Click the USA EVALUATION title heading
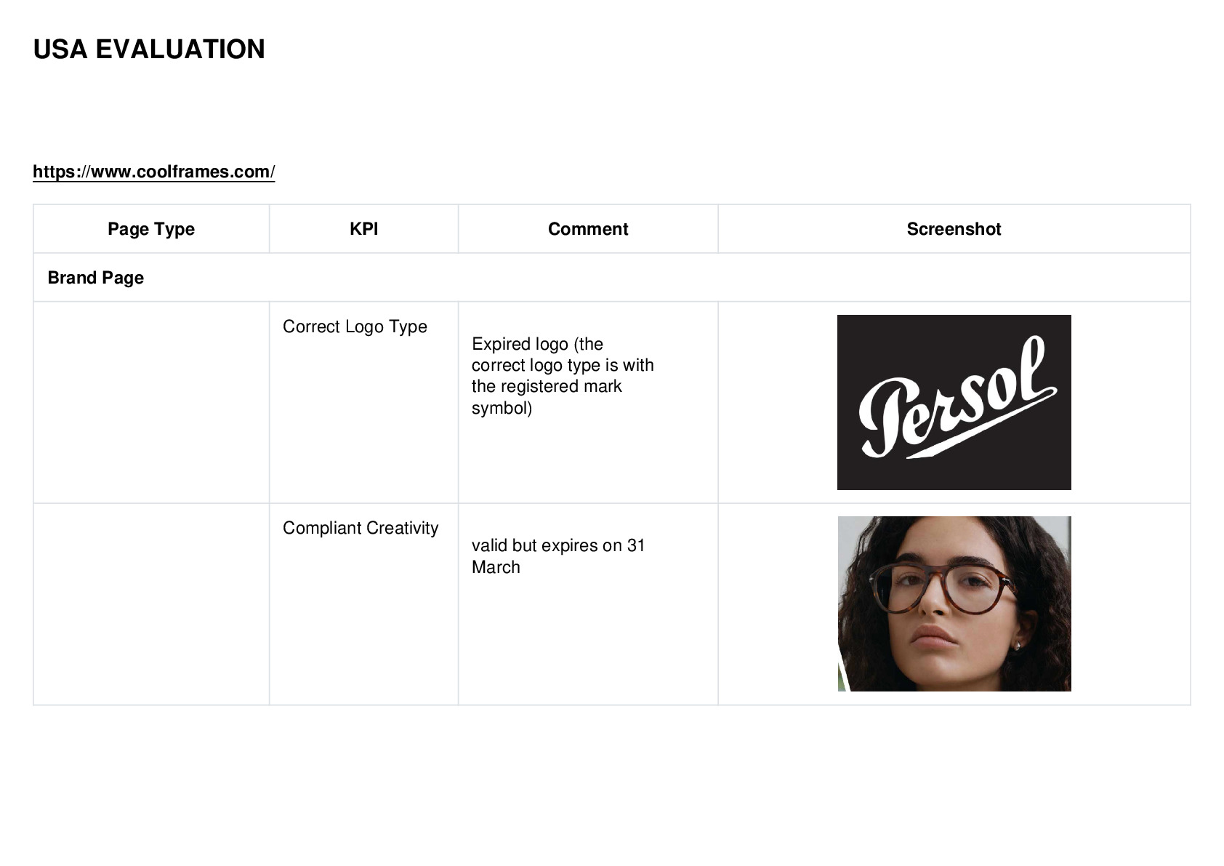Viewport: 1224px width, 866px height. 149,49
